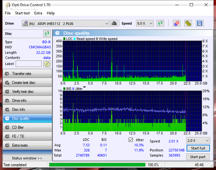
Task: Click the Start part button
Action: 198,157
